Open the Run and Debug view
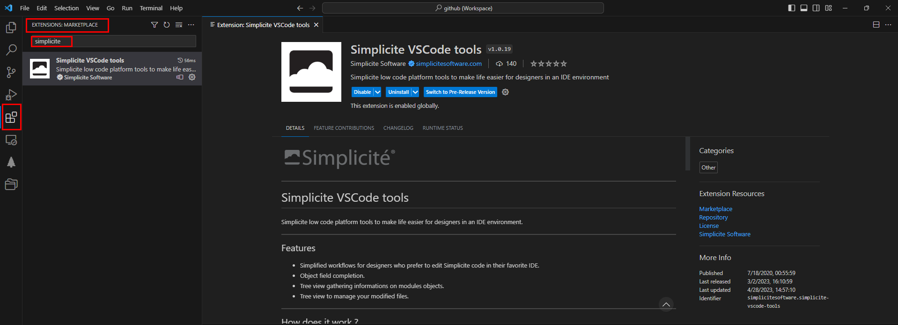Screen dimensions: 898x325 (11, 95)
